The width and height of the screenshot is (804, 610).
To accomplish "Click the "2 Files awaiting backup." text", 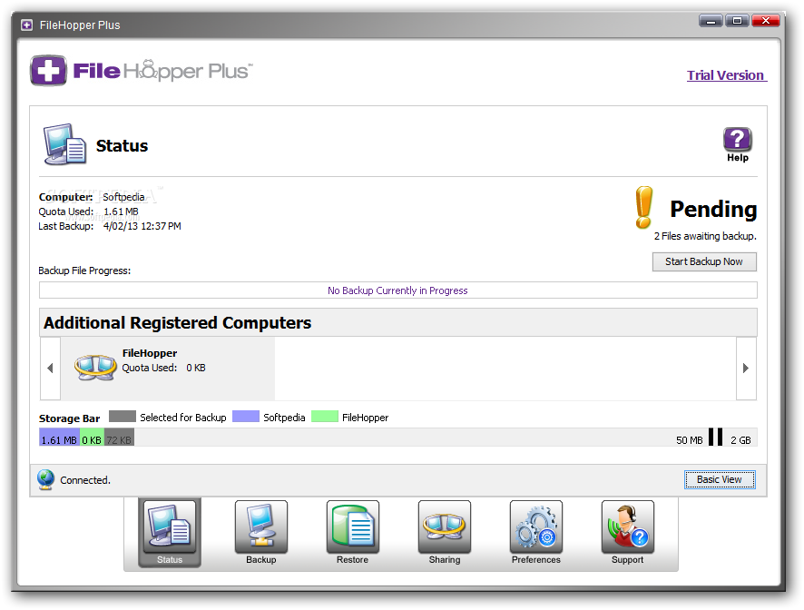I will pos(705,236).
